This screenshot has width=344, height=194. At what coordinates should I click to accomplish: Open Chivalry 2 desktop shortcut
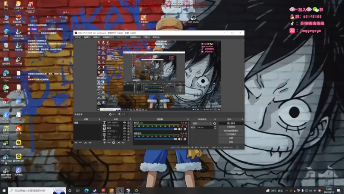18,116
